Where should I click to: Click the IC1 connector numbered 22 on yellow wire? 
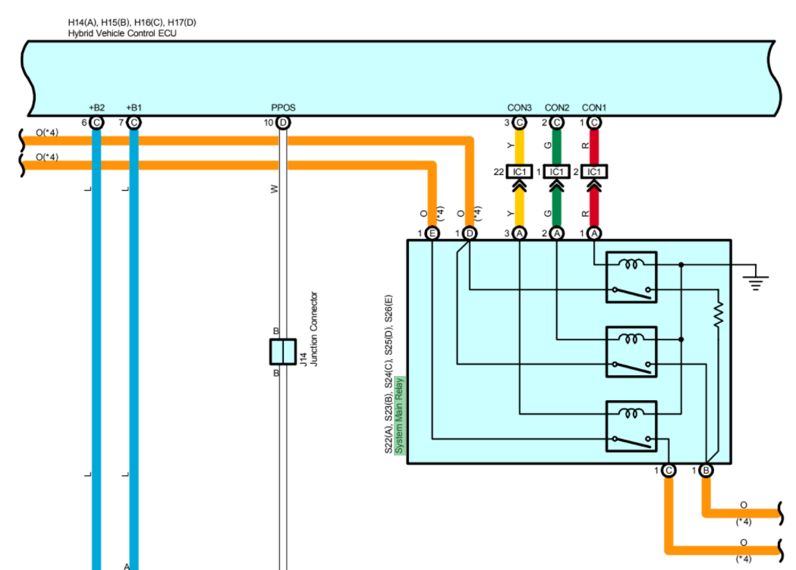519,172
